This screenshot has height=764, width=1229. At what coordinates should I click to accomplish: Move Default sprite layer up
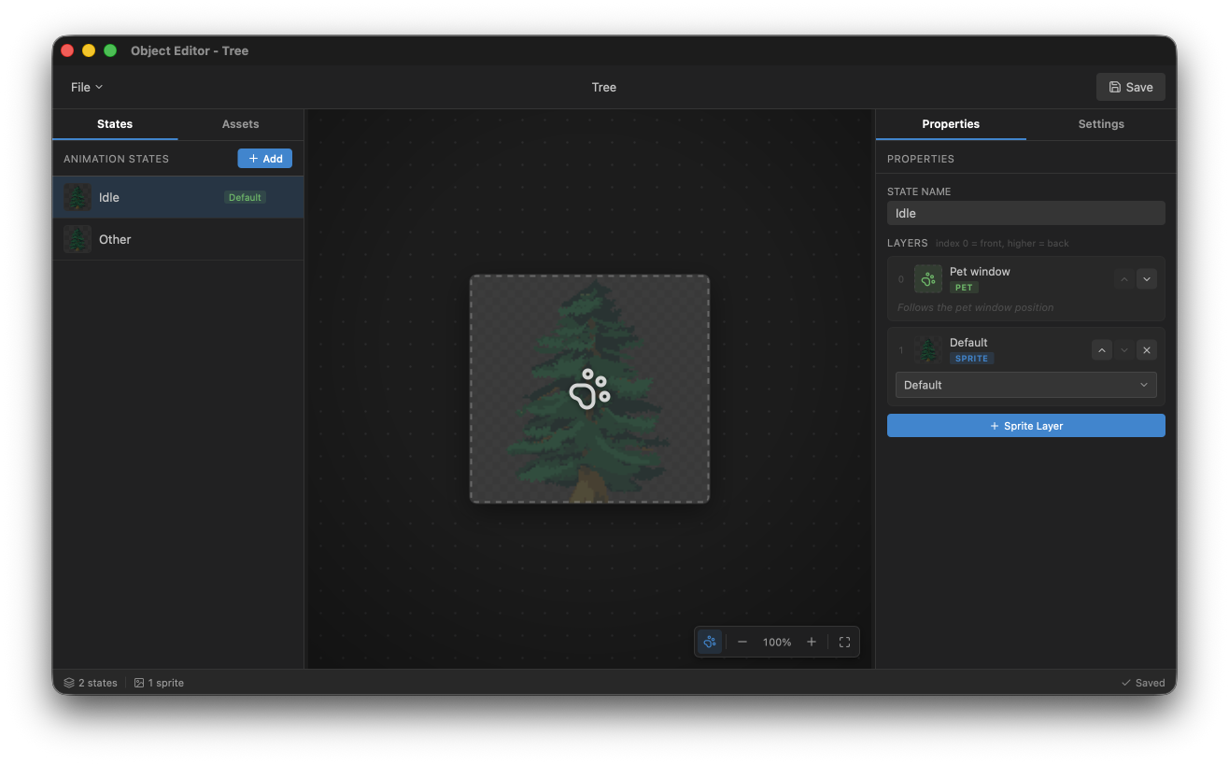pos(1102,350)
